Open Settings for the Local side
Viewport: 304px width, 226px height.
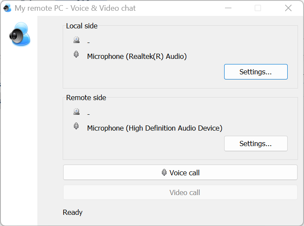tap(255, 72)
